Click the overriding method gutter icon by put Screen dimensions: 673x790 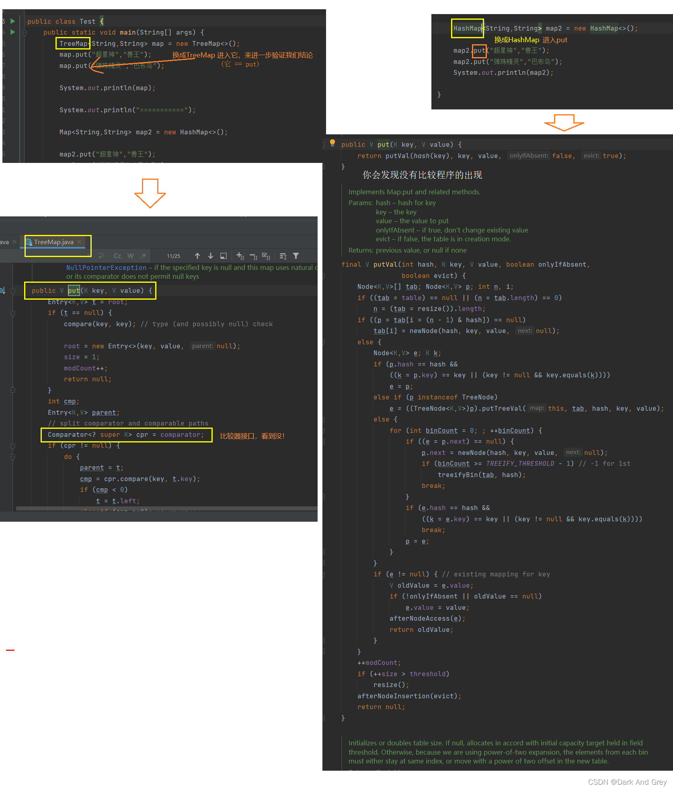pos(2,290)
